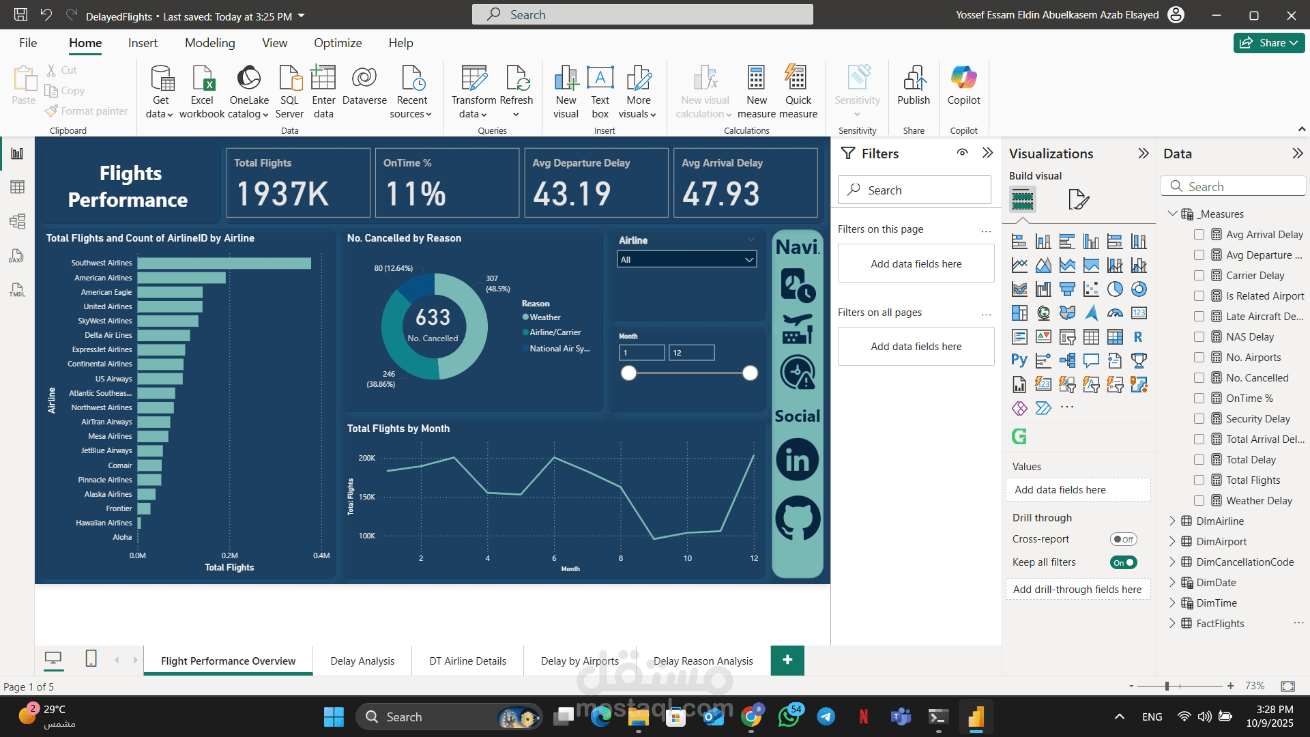
Task: Switch to the Delay Analysis page tab
Action: [362, 661]
